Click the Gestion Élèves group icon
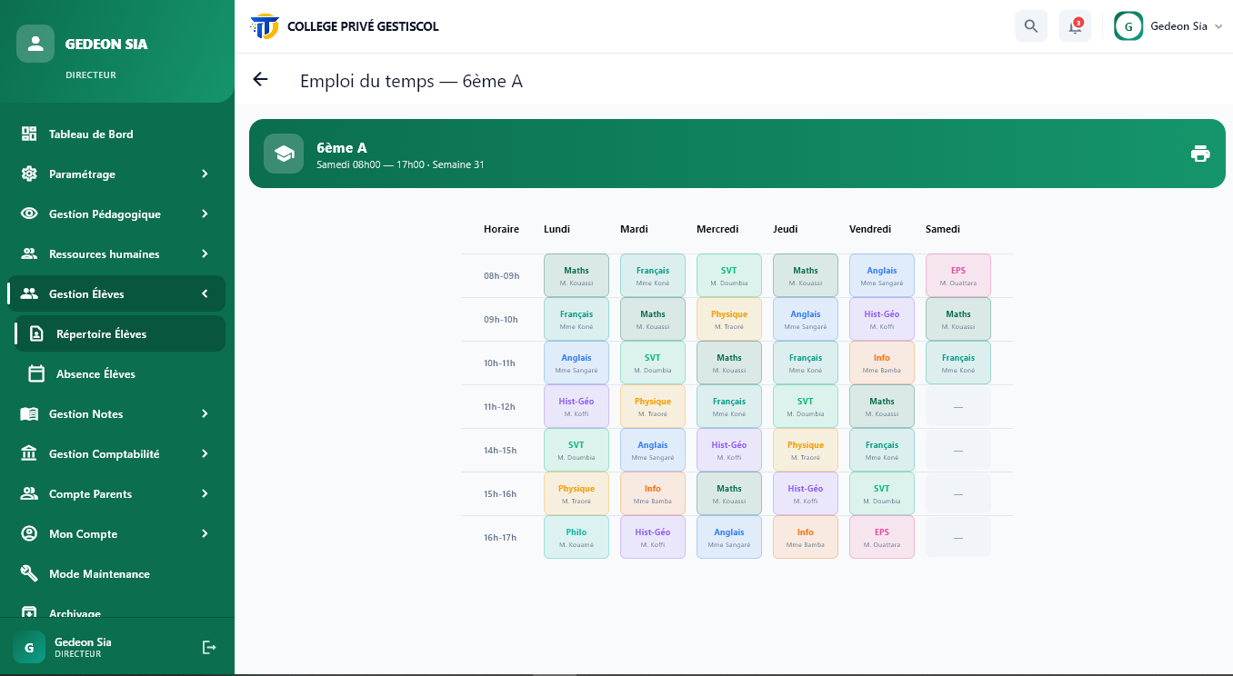This screenshot has width=1233, height=676. (x=29, y=293)
